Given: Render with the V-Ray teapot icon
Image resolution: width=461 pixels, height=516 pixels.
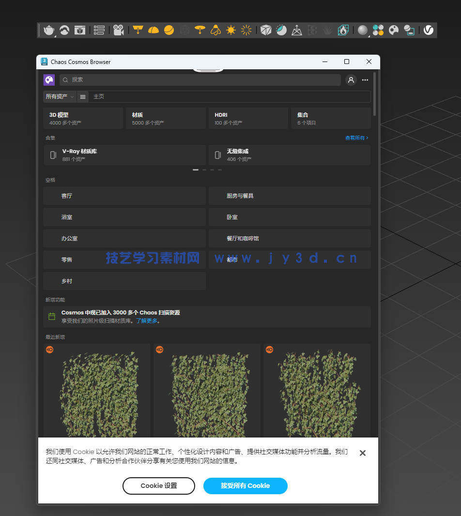Looking at the screenshot, I should click(49, 30).
